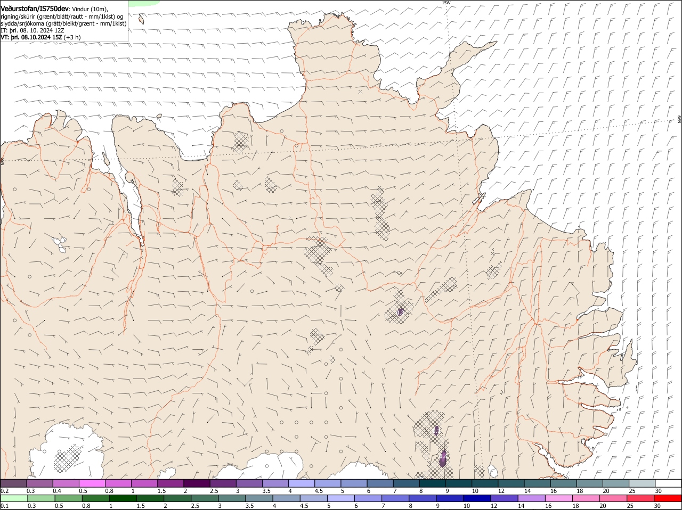The width and height of the screenshot is (682, 510).
Task: Select the grey-teal 20 swatch in upper legend
Action: tap(616, 483)
